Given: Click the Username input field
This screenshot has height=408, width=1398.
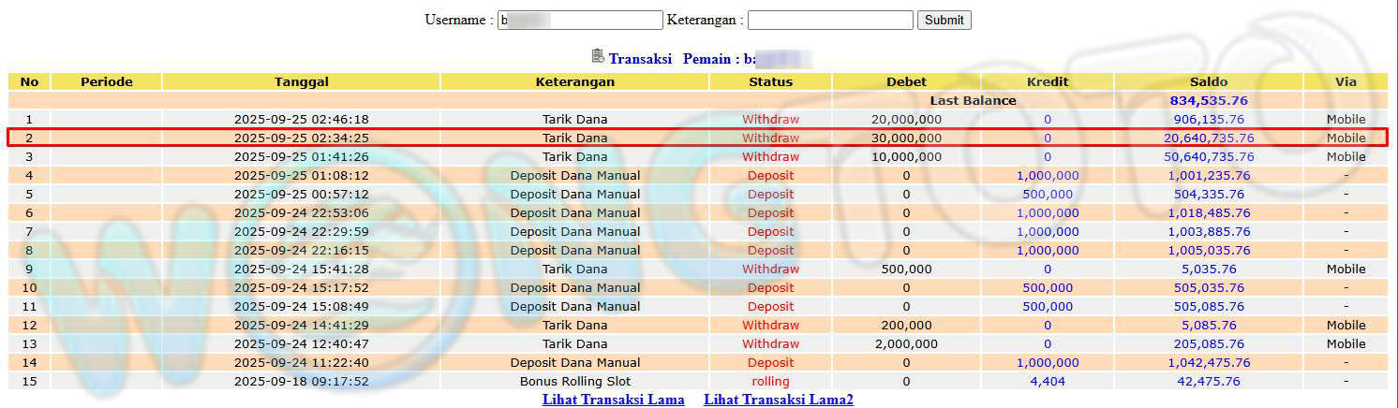Looking at the screenshot, I should 580,20.
